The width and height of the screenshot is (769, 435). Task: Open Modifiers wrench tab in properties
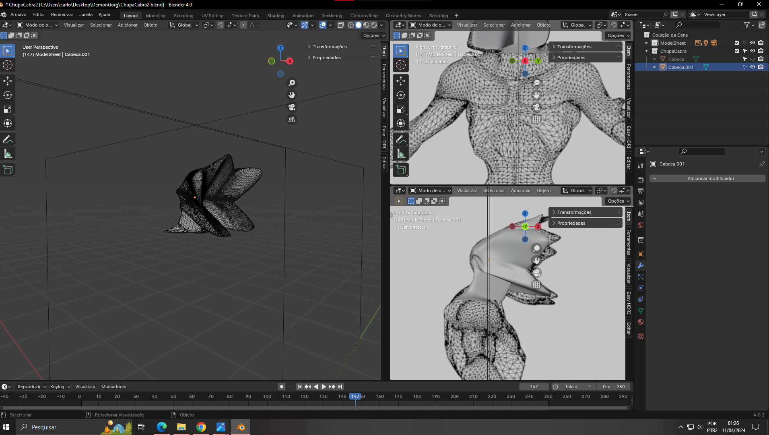[641, 265]
